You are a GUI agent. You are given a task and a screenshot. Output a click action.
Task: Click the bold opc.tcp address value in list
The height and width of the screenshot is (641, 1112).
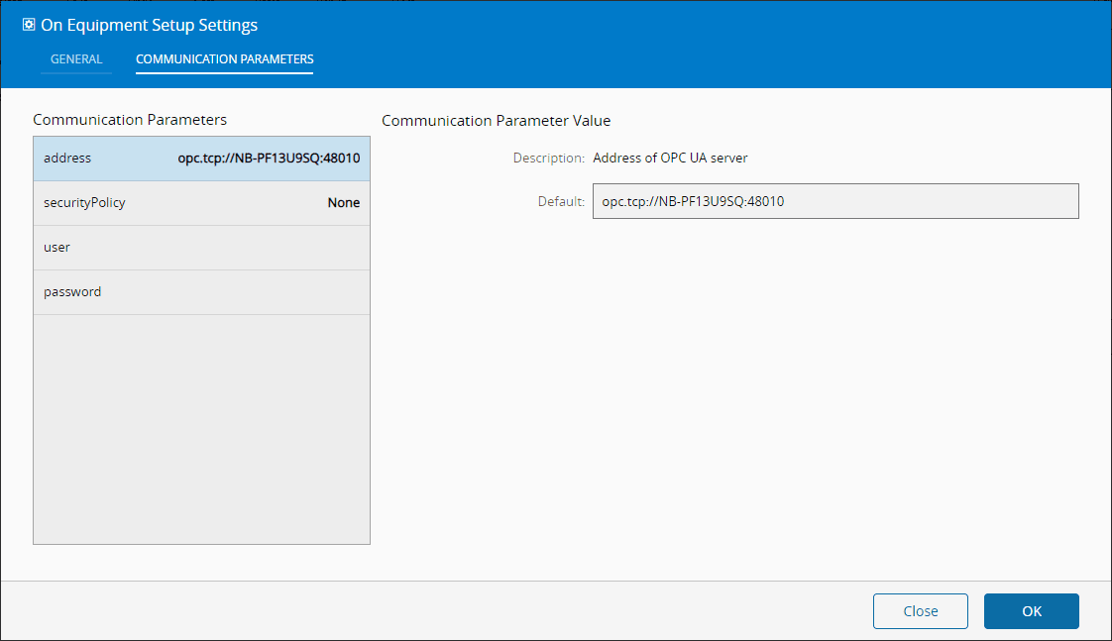coord(262,159)
